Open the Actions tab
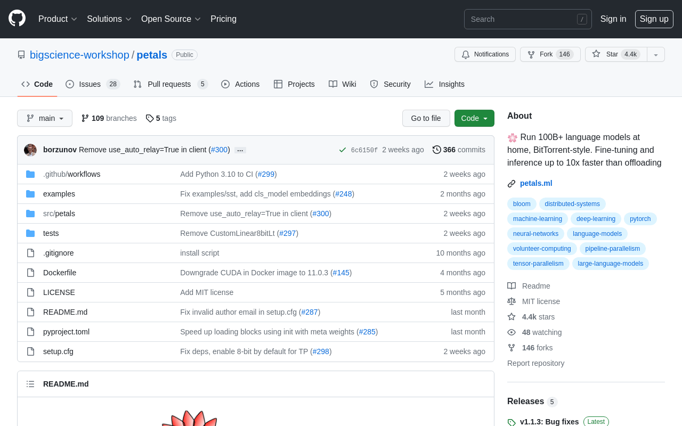The height and width of the screenshot is (426, 682). [x=240, y=84]
